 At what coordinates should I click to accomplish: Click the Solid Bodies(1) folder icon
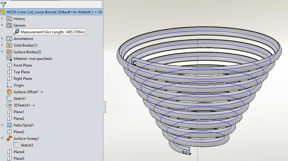[9, 45]
